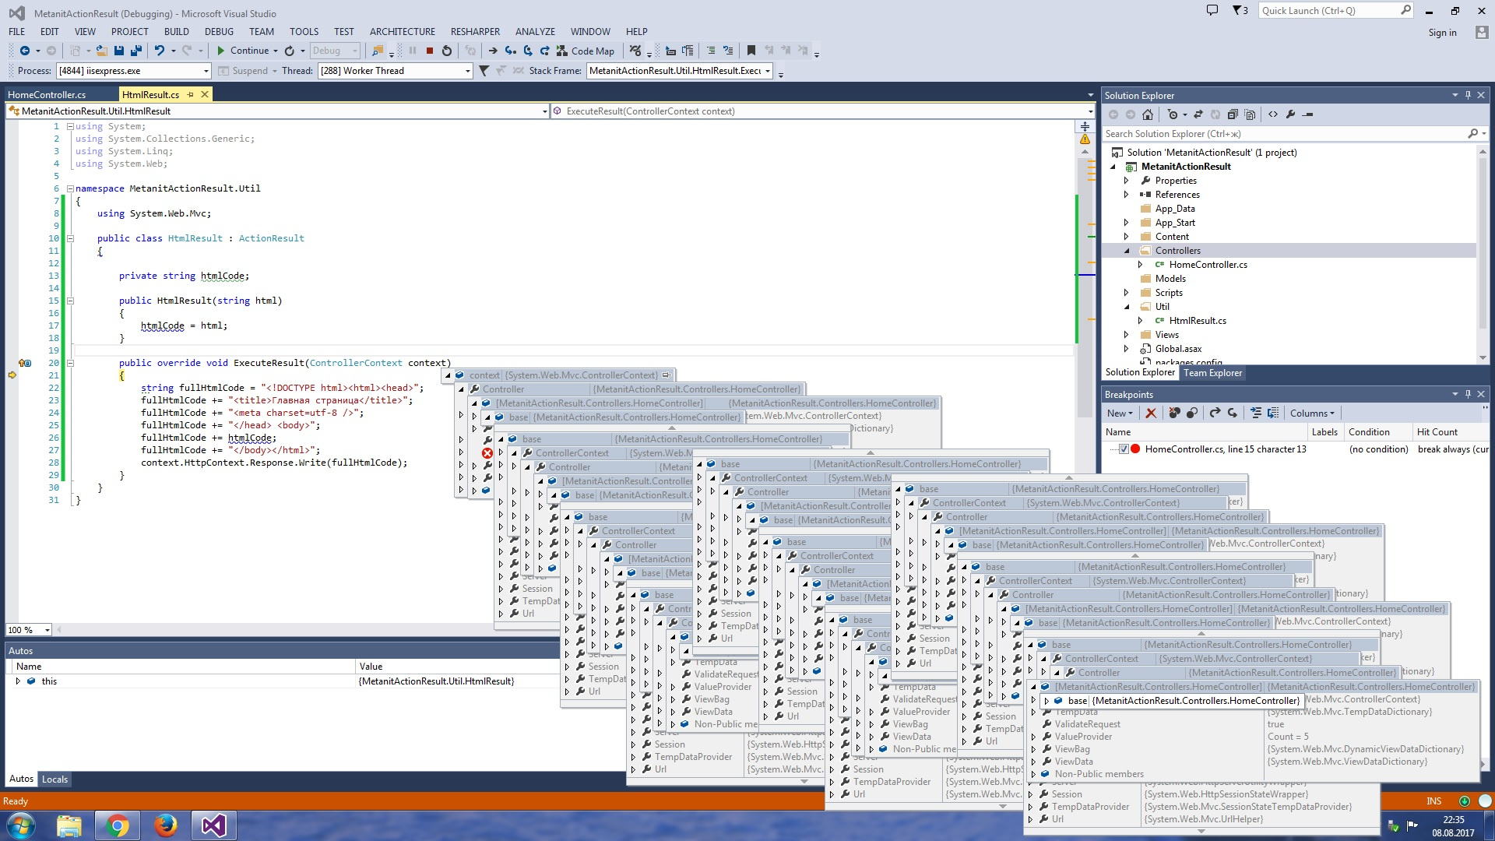This screenshot has width=1495, height=841.
Task: Click the Navigate Backward icon
Action: point(25,51)
